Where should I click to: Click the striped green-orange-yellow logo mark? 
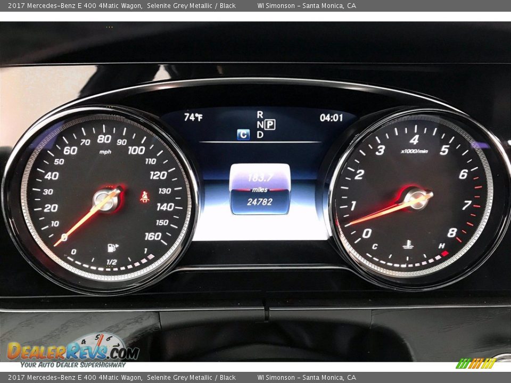[476, 363]
